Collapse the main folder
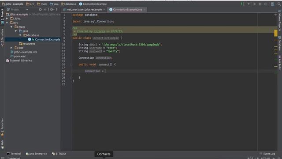 [x=11, y=26]
